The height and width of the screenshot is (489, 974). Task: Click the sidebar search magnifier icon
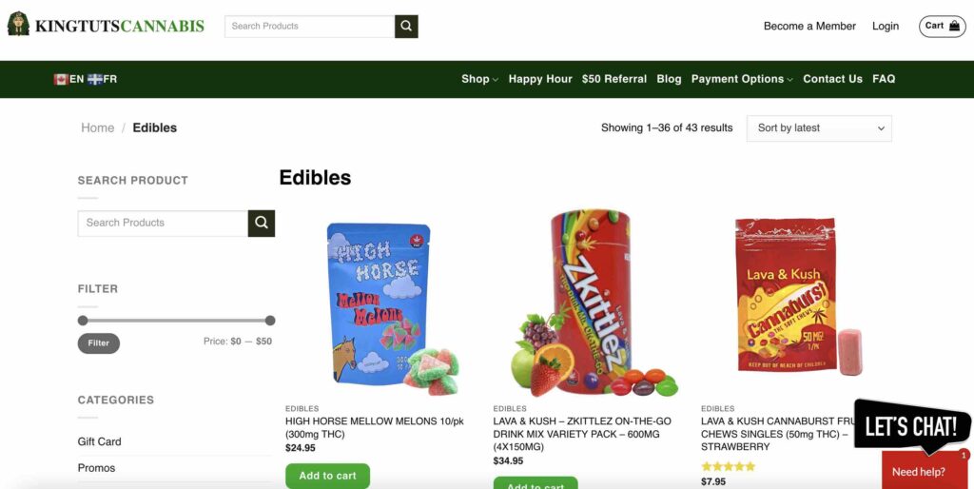[262, 223]
